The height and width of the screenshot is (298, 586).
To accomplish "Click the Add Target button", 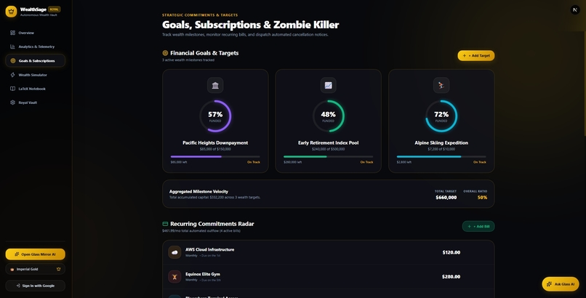I will point(475,56).
